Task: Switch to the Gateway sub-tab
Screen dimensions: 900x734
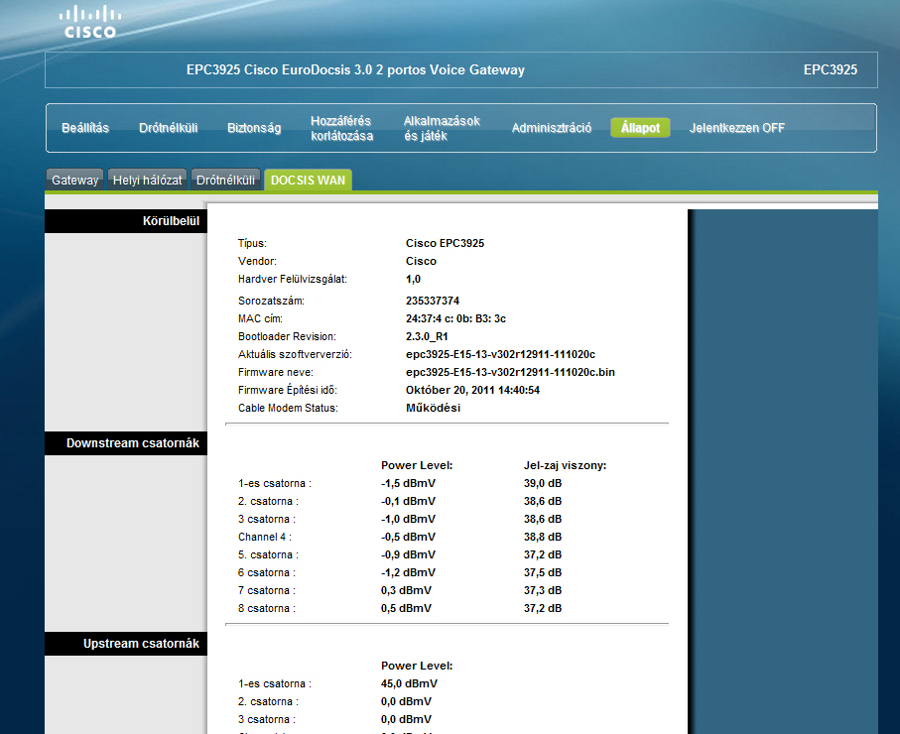Action: [74, 181]
